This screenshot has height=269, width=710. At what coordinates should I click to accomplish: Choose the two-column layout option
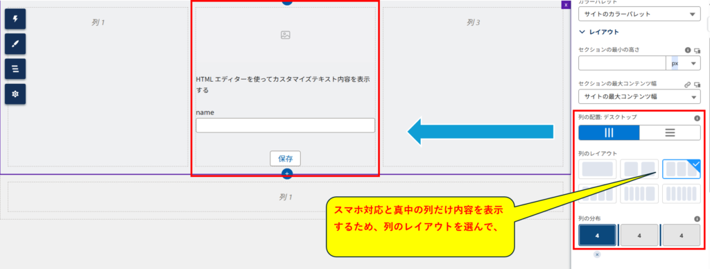tap(639, 169)
